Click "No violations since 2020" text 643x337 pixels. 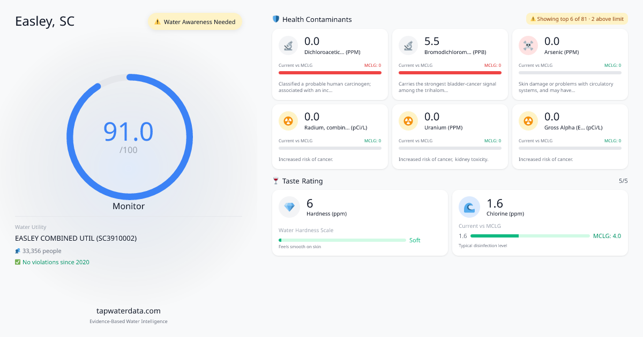56,262
